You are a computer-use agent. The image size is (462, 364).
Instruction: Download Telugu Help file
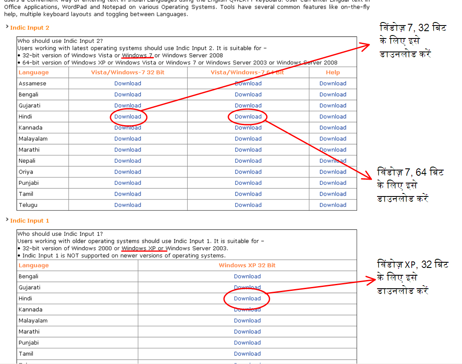[x=333, y=205]
